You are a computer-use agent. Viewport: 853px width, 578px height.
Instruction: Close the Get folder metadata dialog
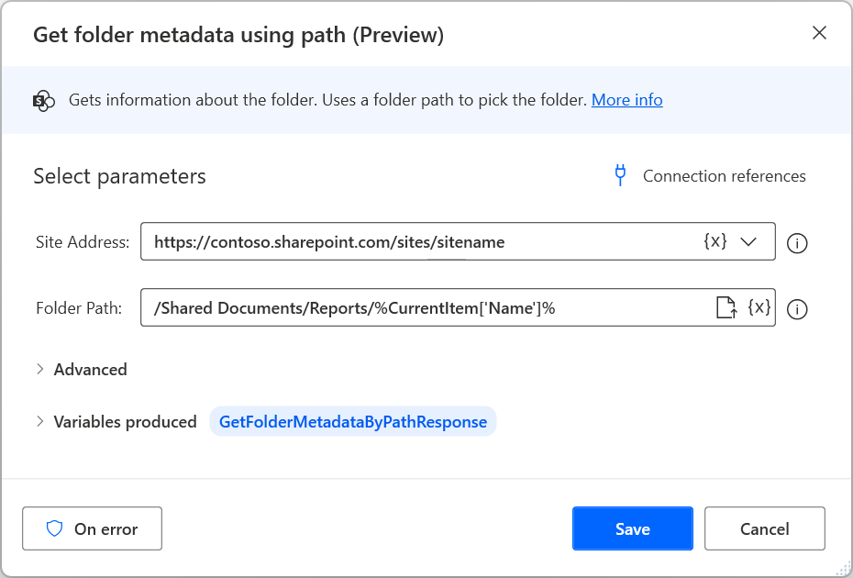819,34
